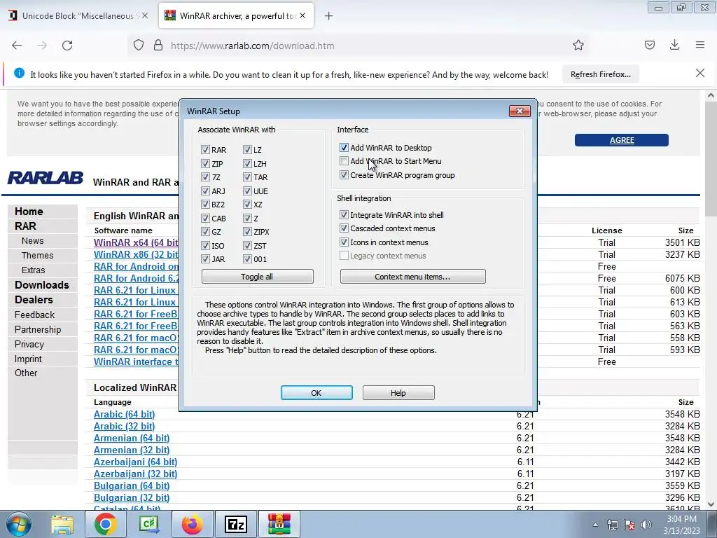Agree to the cookie notice
Viewport: 717px width, 538px height.
point(622,140)
